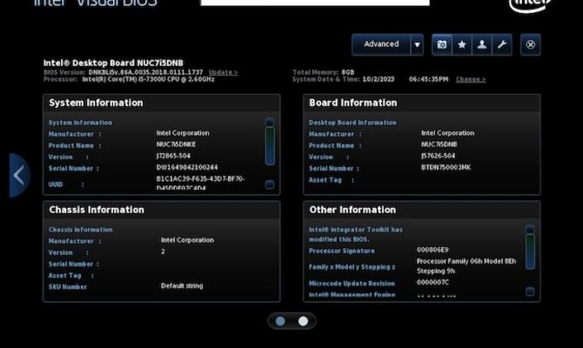Open the Advanced menu button
The width and height of the screenshot is (583, 348).
pyautogui.click(x=381, y=44)
